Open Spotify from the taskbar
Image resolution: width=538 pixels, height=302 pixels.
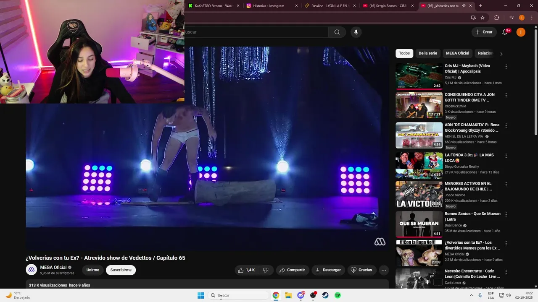(x=338, y=295)
